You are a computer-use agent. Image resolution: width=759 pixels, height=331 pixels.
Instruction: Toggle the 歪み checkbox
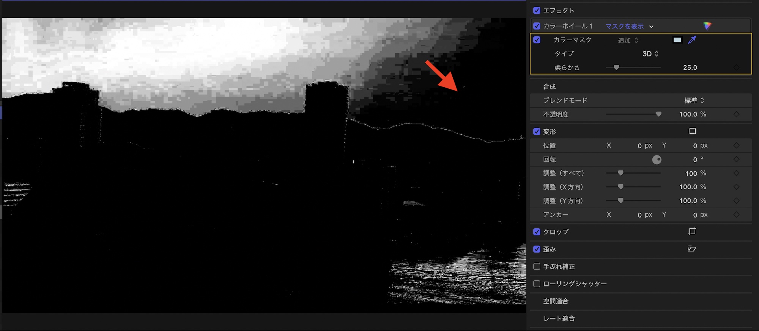(x=537, y=249)
